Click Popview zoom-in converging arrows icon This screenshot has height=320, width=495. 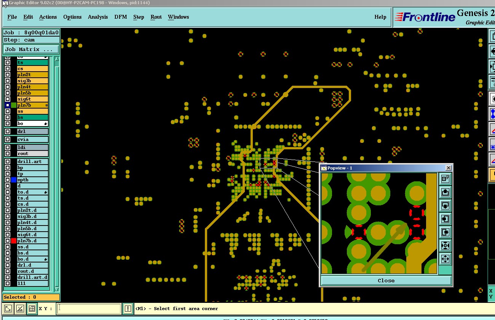coord(445,245)
